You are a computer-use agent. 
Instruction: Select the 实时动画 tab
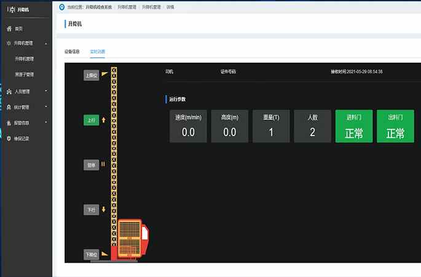click(97, 52)
